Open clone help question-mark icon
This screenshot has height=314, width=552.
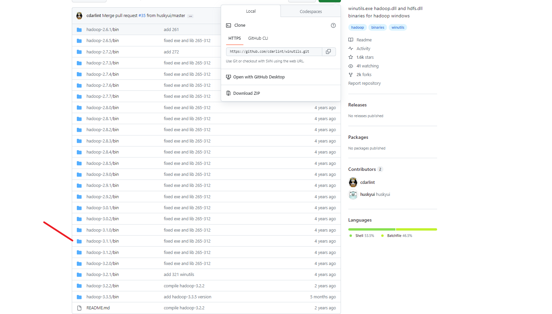(333, 25)
